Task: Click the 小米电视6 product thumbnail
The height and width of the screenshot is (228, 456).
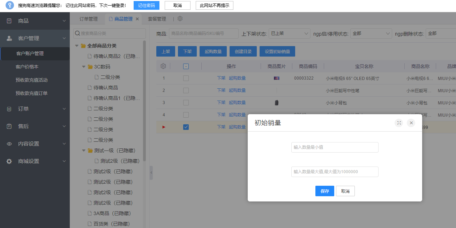Action: coord(276,78)
